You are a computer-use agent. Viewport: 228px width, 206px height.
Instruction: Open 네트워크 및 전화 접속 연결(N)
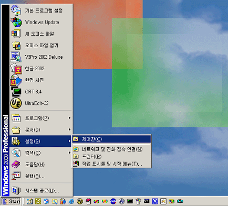[x=111, y=149]
